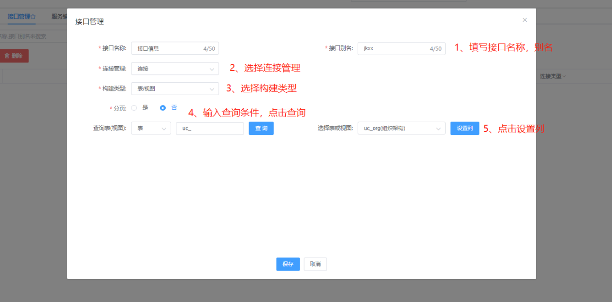Click the 设置列 button
This screenshot has width=612, height=302.
point(465,128)
